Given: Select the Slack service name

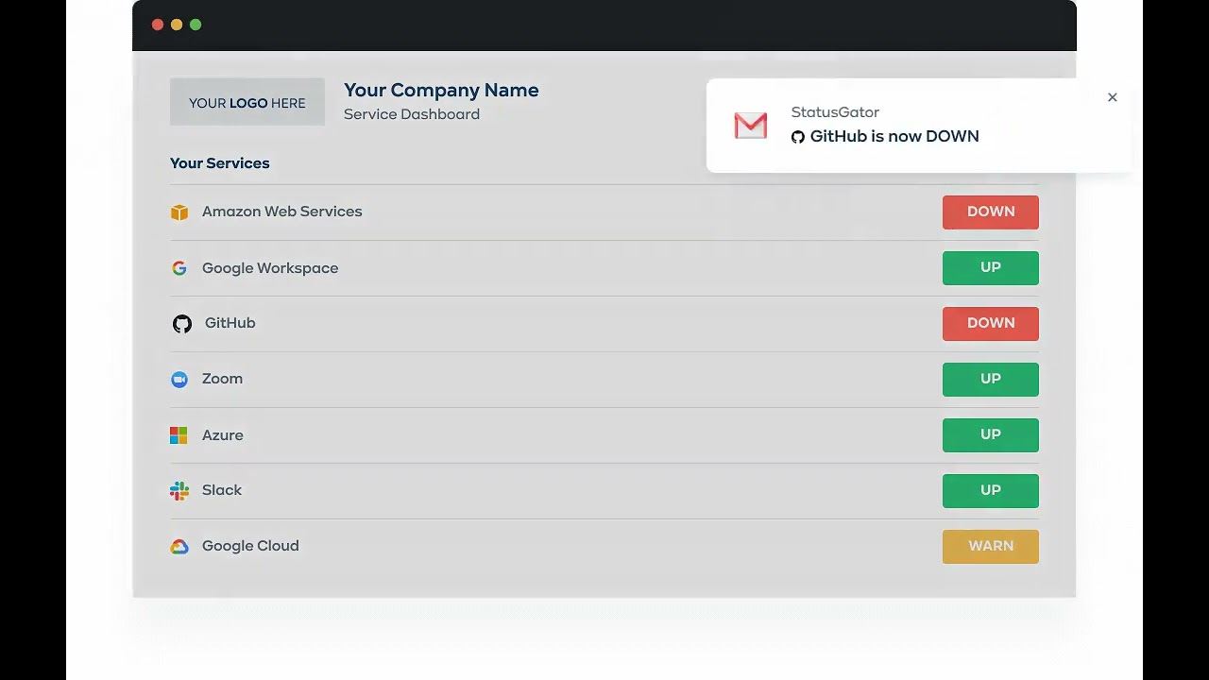Looking at the screenshot, I should [222, 490].
